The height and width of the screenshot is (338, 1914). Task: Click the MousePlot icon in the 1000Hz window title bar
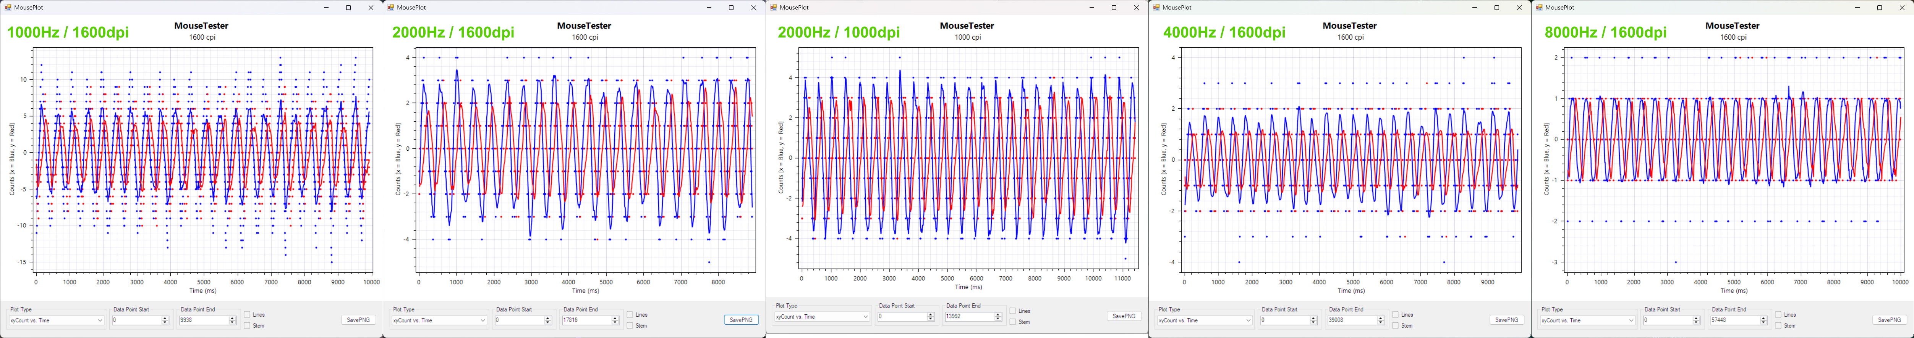pos(7,7)
